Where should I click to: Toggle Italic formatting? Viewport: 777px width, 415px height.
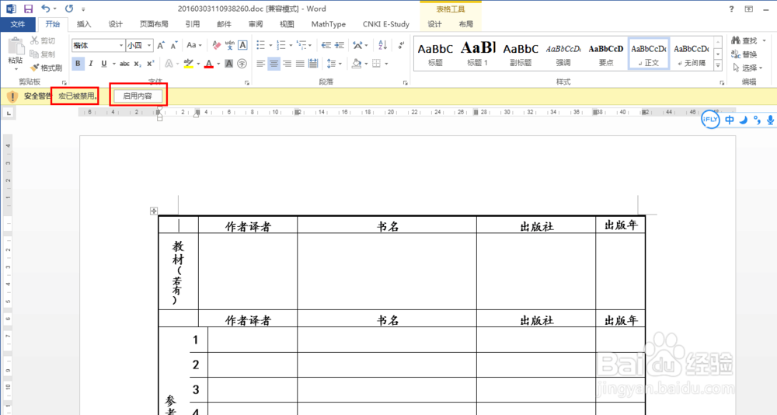point(91,64)
